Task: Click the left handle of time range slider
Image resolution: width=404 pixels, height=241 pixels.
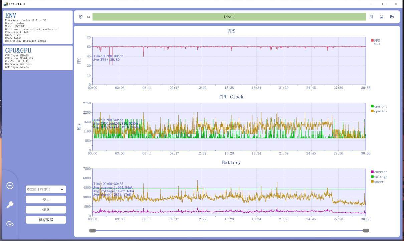Action: (x=92, y=230)
